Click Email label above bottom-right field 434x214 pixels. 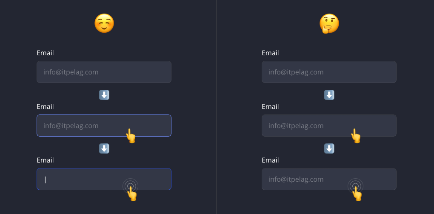click(x=270, y=160)
